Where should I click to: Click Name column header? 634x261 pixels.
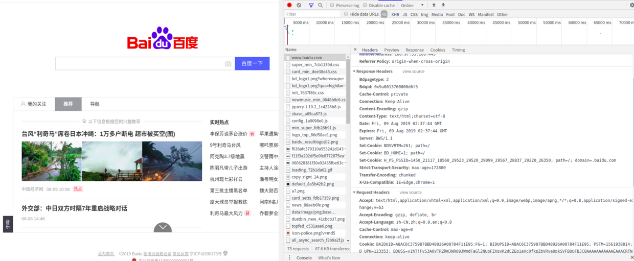coord(291,50)
